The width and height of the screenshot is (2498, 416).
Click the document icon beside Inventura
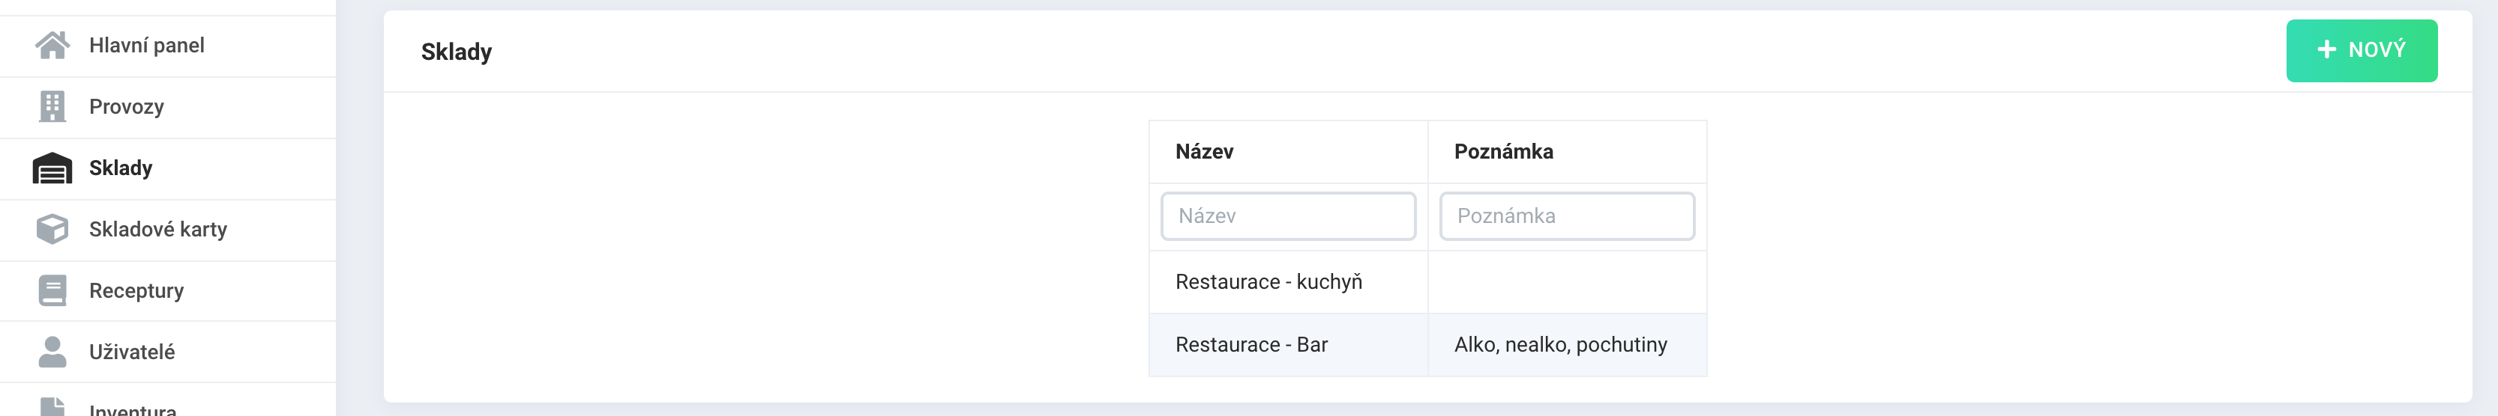[52, 407]
